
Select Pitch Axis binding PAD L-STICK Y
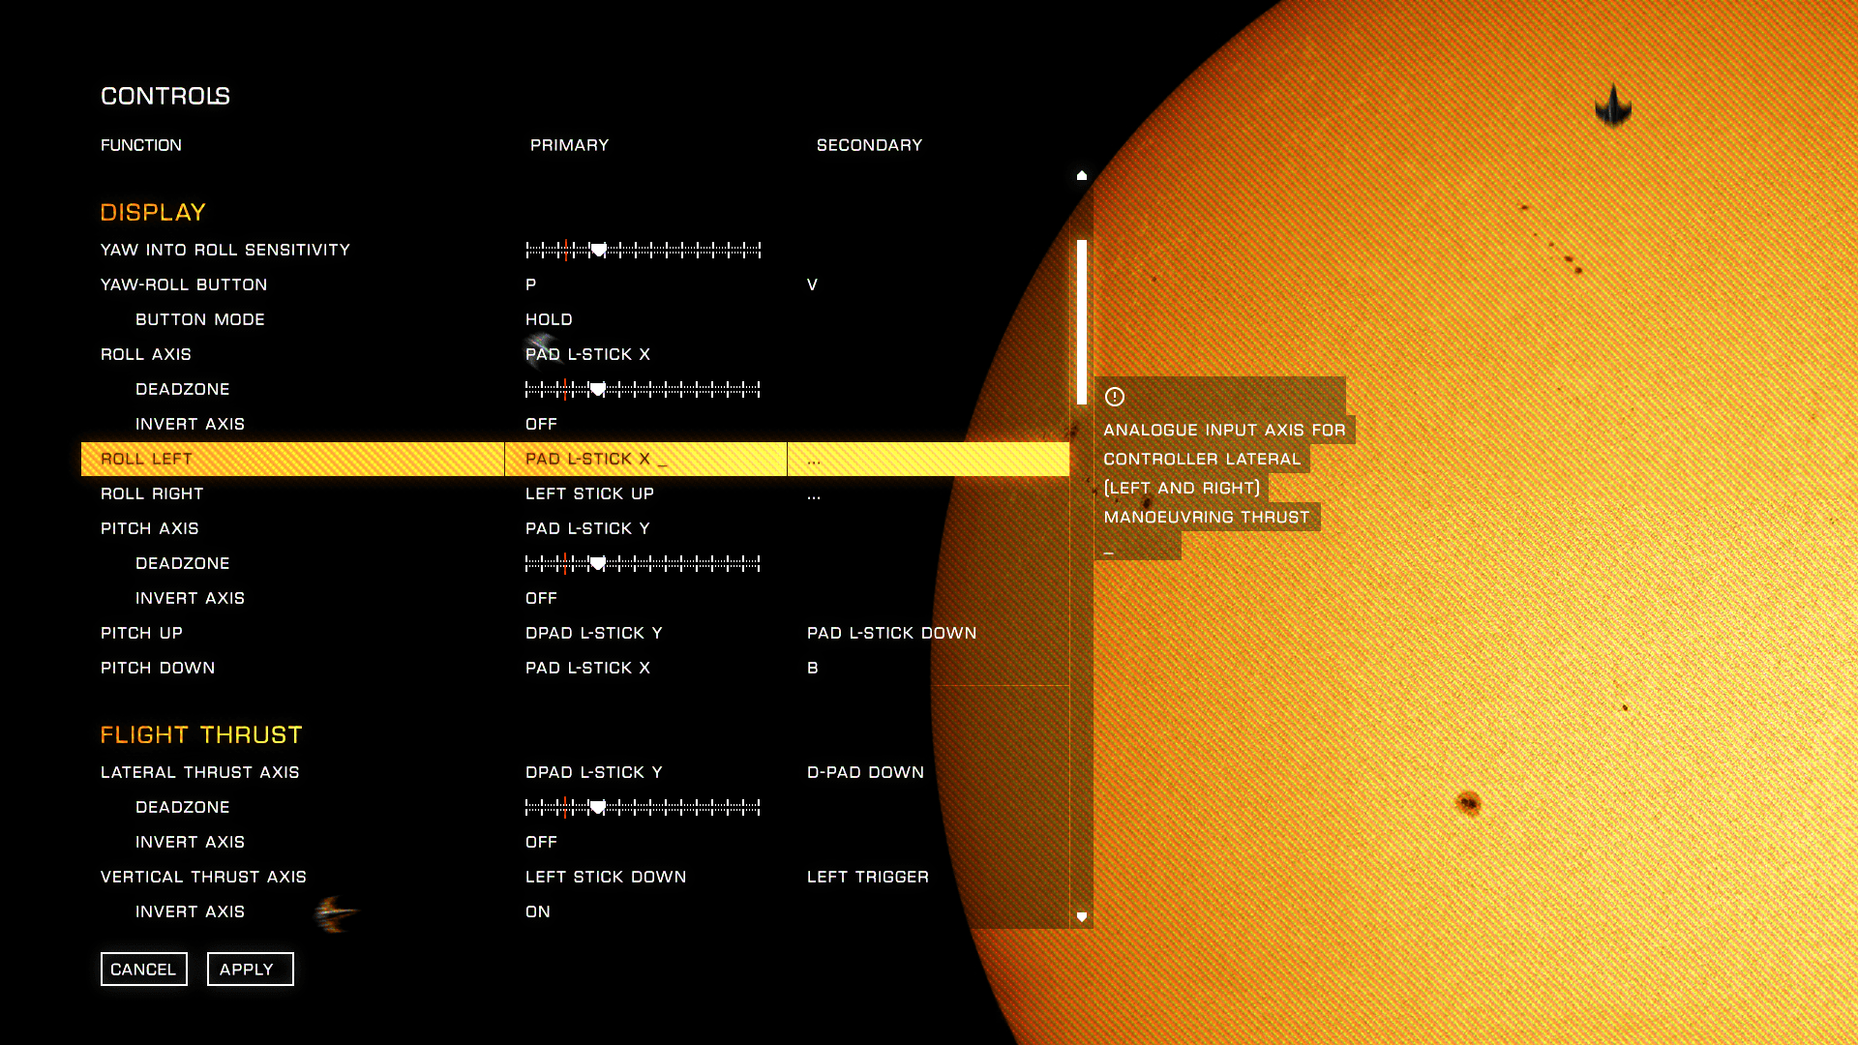[587, 528]
